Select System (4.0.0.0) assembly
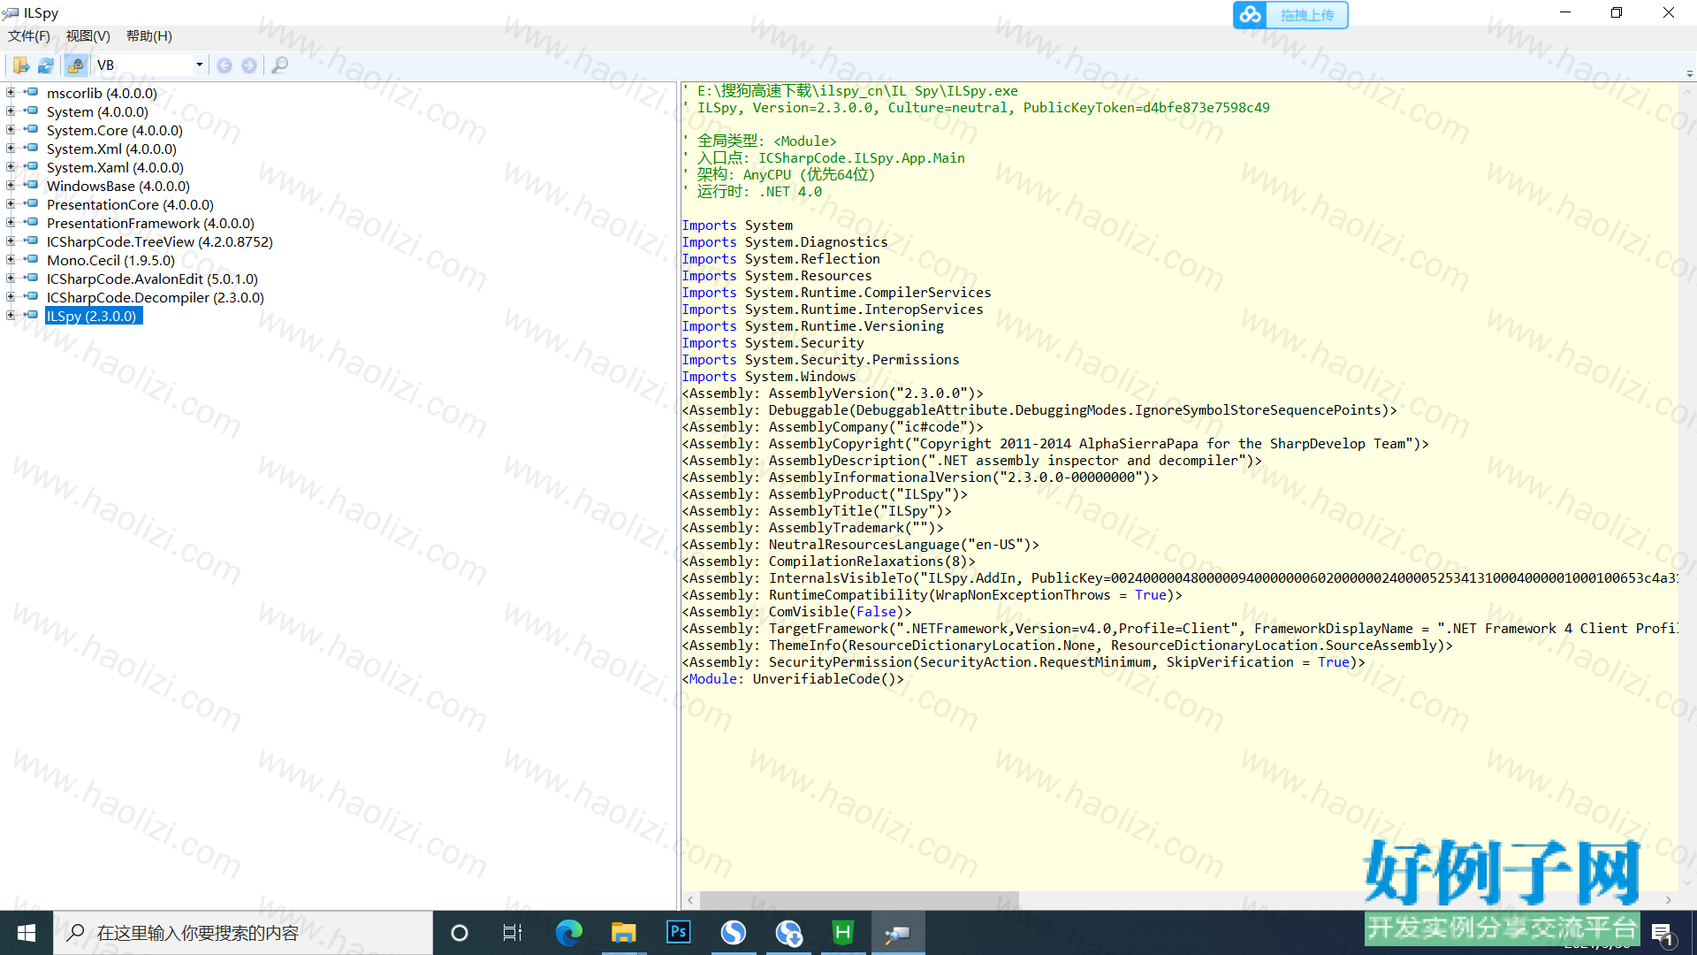The height and width of the screenshot is (955, 1697). point(97,111)
